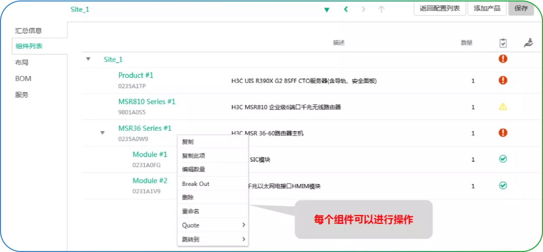Click the Site_1 title link at top
This screenshot has height=252, width=543.
[x=80, y=9]
